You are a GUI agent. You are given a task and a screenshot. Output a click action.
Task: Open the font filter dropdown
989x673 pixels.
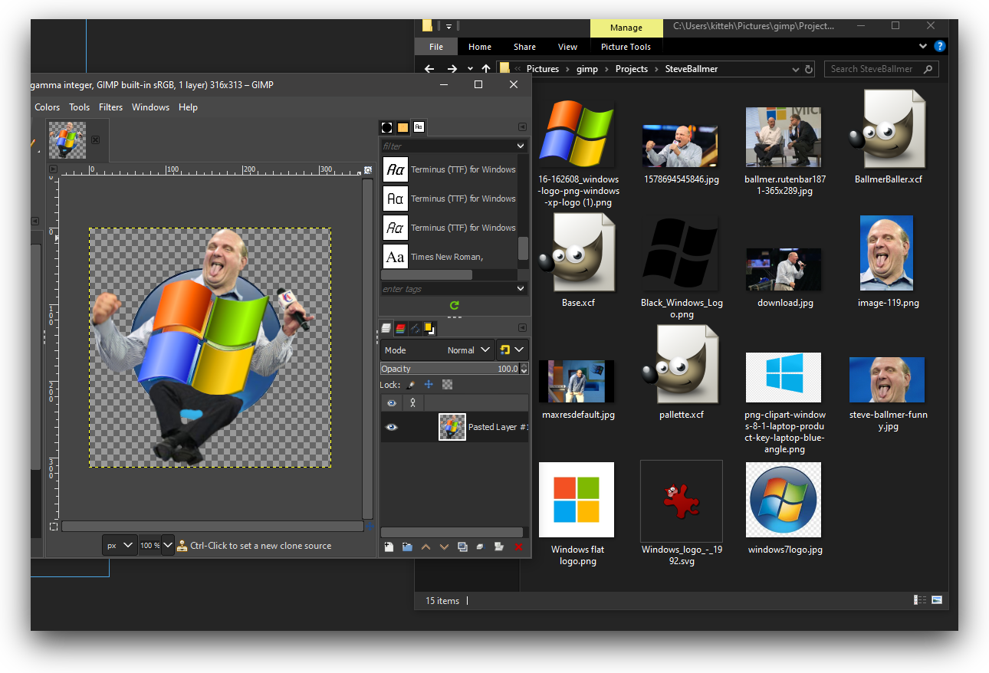(521, 146)
